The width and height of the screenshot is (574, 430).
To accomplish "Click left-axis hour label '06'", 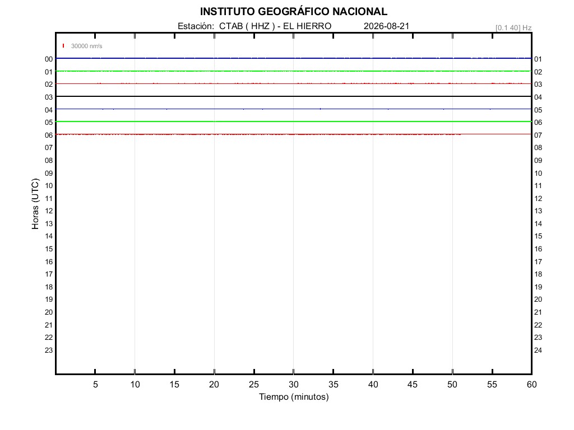I will pyautogui.click(x=49, y=135).
